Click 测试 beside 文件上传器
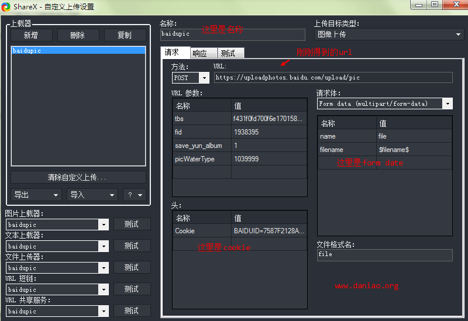 (132, 267)
